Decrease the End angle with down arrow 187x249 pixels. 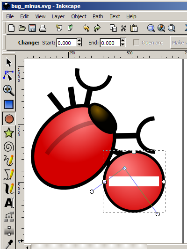122,44
